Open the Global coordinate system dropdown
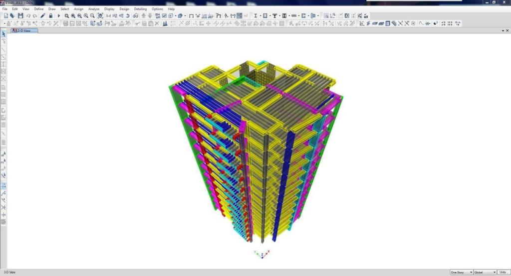 pos(485,273)
